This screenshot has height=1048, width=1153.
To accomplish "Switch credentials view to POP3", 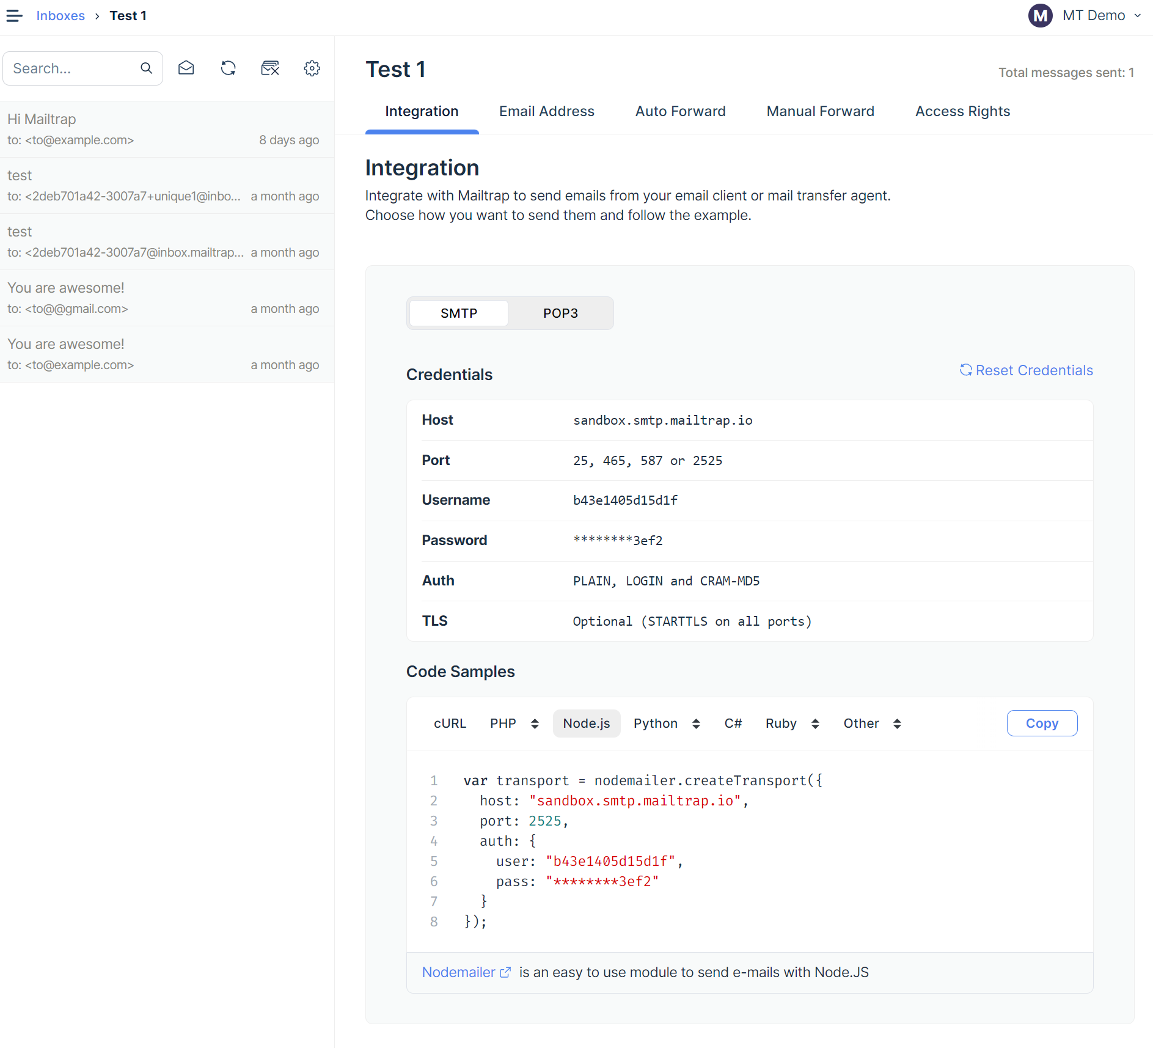I will coord(560,313).
